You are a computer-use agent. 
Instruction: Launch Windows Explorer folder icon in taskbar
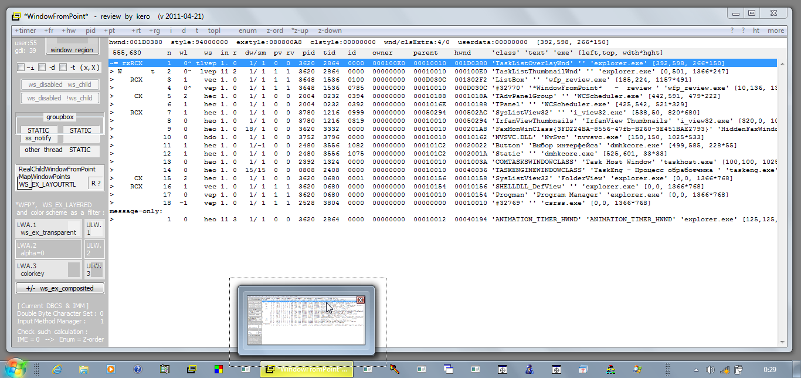coord(84,369)
